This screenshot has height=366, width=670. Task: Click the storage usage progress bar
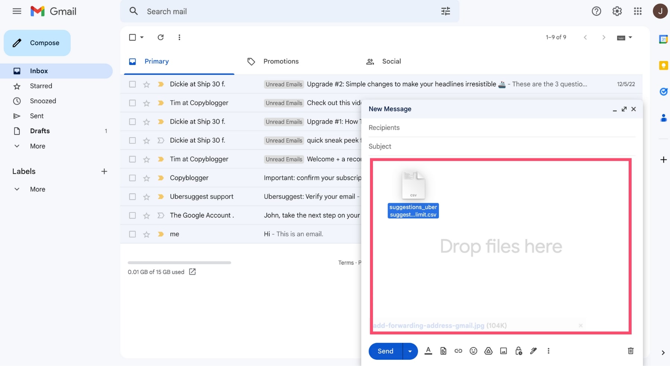[179, 263]
